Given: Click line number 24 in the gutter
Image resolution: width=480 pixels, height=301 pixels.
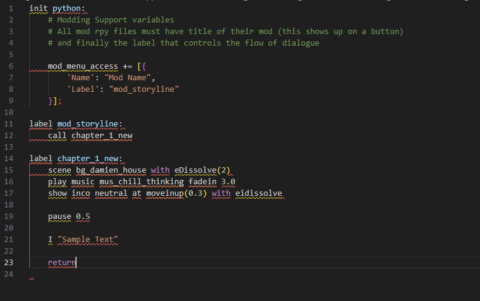Looking at the screenshot, I should (x=9, y=274).
